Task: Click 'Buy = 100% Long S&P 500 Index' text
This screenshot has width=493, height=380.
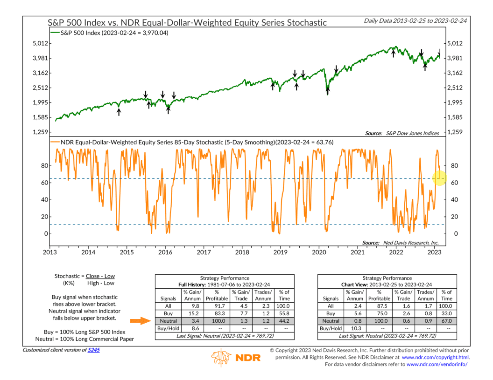Action: pyautogui.click(x=85, y=332)
